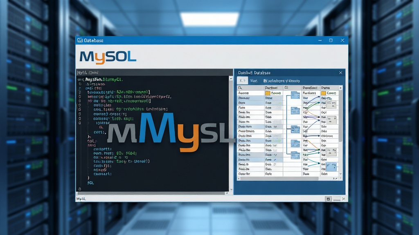Click the square B icon in the status bar
This screenshot has height=235, width=419.
tap(328, 199)
